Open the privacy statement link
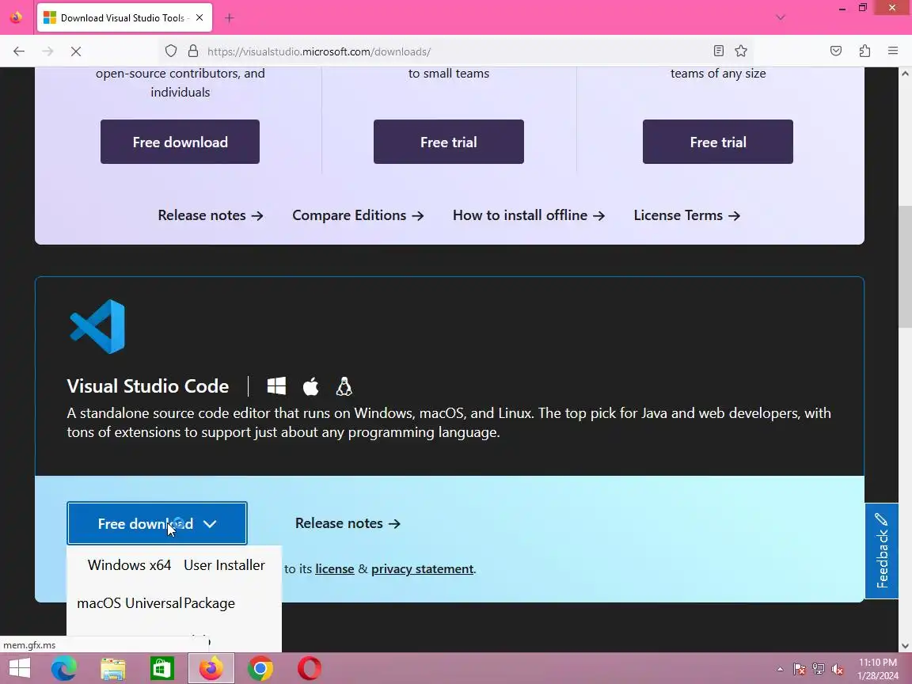912x684 pixels. pyautogui.click(x=422, y=569)
